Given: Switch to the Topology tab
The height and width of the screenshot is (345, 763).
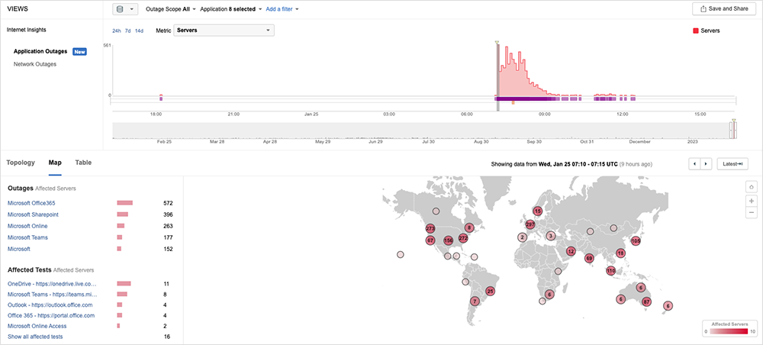Looking at the screenshot, I should [x=21, y=163].
